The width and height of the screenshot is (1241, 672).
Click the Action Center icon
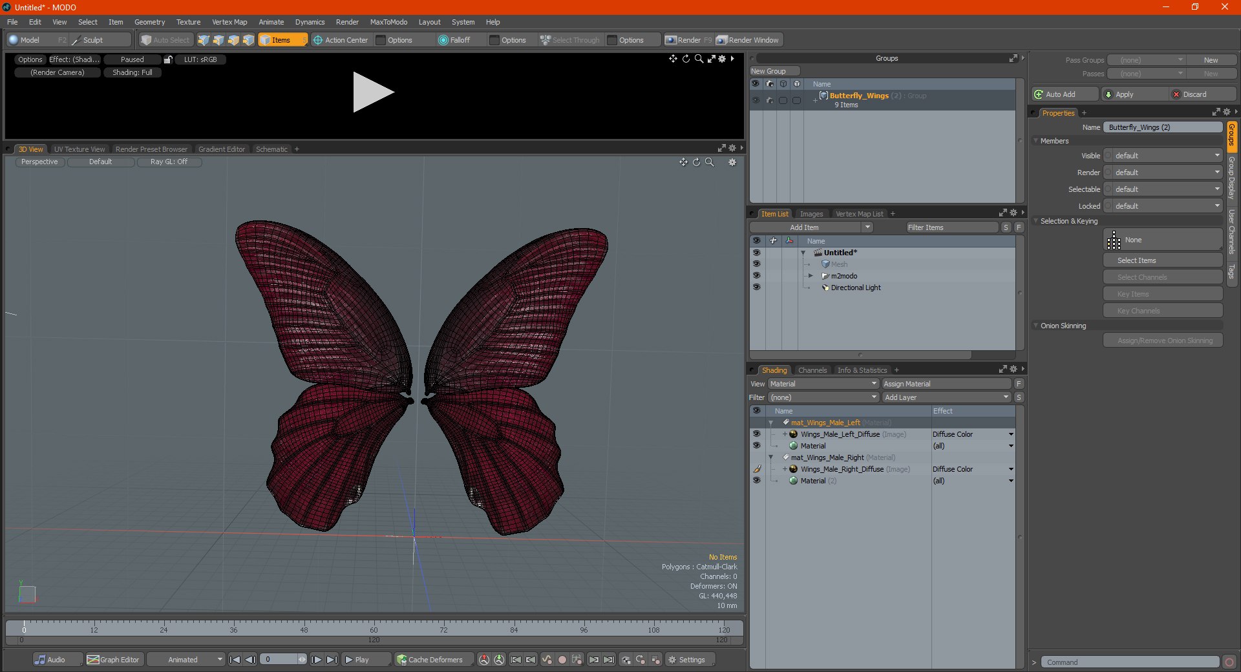[317, 40]
